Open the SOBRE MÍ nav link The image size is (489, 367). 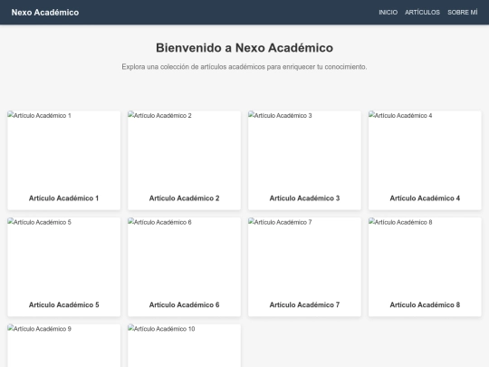point(463,13)
